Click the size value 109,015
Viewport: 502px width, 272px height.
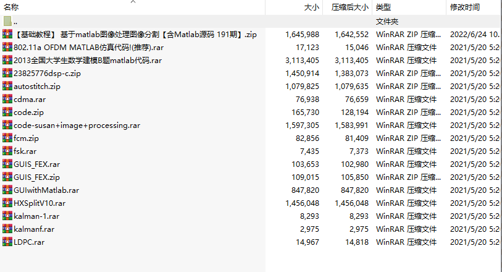coord(306,177)
